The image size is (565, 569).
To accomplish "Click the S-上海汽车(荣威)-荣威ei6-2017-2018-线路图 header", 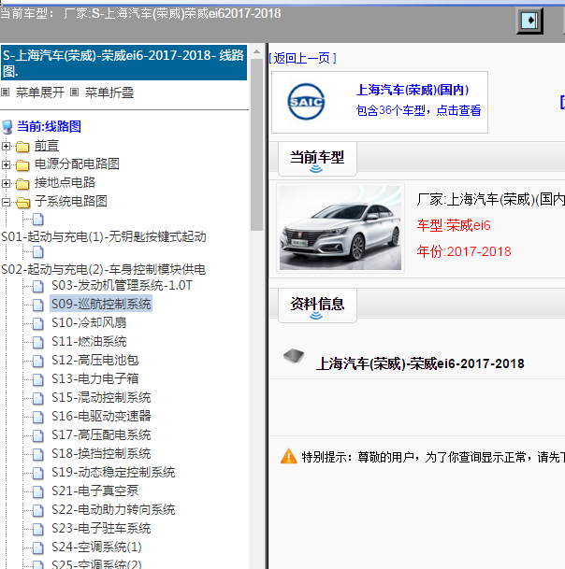I will (x=123, y=63).
